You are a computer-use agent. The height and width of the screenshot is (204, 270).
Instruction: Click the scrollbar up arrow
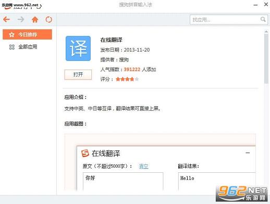(266, 32)
